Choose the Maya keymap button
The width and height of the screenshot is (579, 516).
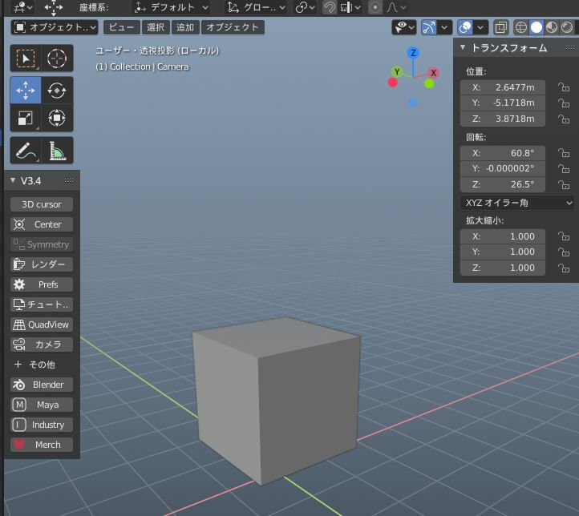(42, 405)
